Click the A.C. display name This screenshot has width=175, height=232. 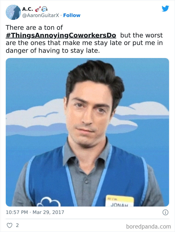pyautogui.click(x=27, y=9)
